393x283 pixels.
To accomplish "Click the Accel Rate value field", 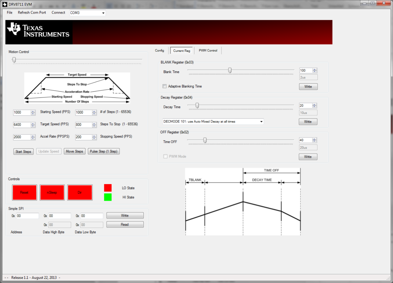I will (22, 137).
